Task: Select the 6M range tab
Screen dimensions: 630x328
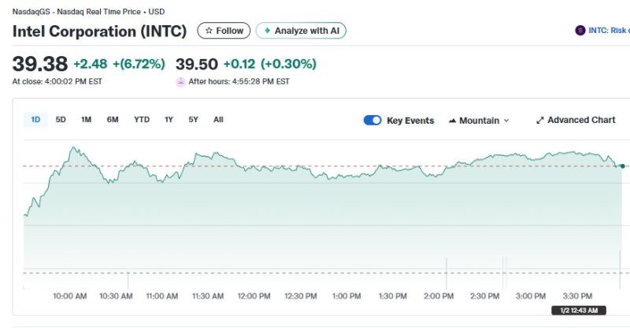Action: 113,120
